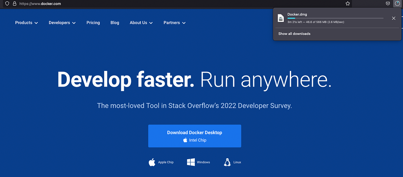Expand the Developers menu
Screen dimensions: 403x177
(62, 23)
